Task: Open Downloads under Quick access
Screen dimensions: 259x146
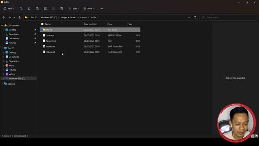Action: click(14, 34)
